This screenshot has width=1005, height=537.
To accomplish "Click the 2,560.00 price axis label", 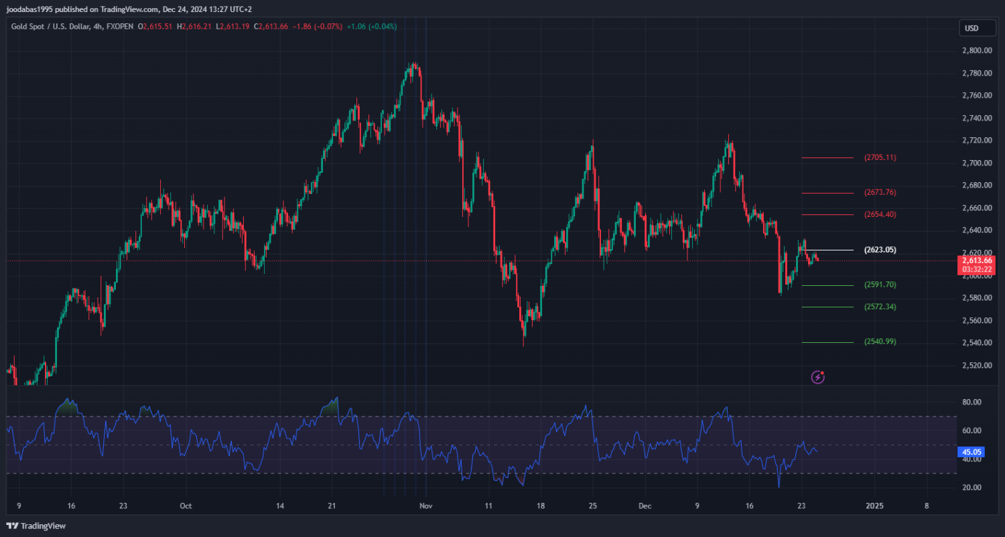I will tap(977, 320).
